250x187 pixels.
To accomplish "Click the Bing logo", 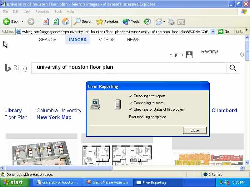I will pyautogui.click(x=16, y=68).
